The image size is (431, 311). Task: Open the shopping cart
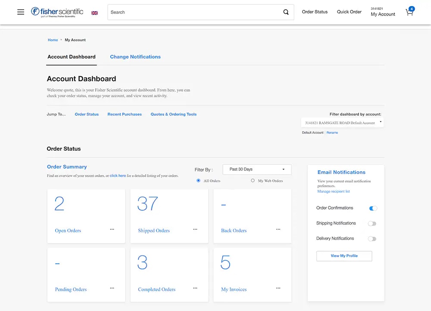click(409, 12)
